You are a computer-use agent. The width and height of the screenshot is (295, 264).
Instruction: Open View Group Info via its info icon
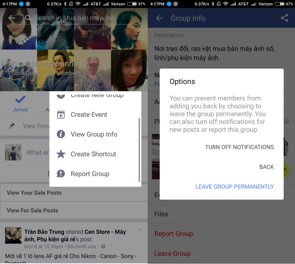point(61,134)
